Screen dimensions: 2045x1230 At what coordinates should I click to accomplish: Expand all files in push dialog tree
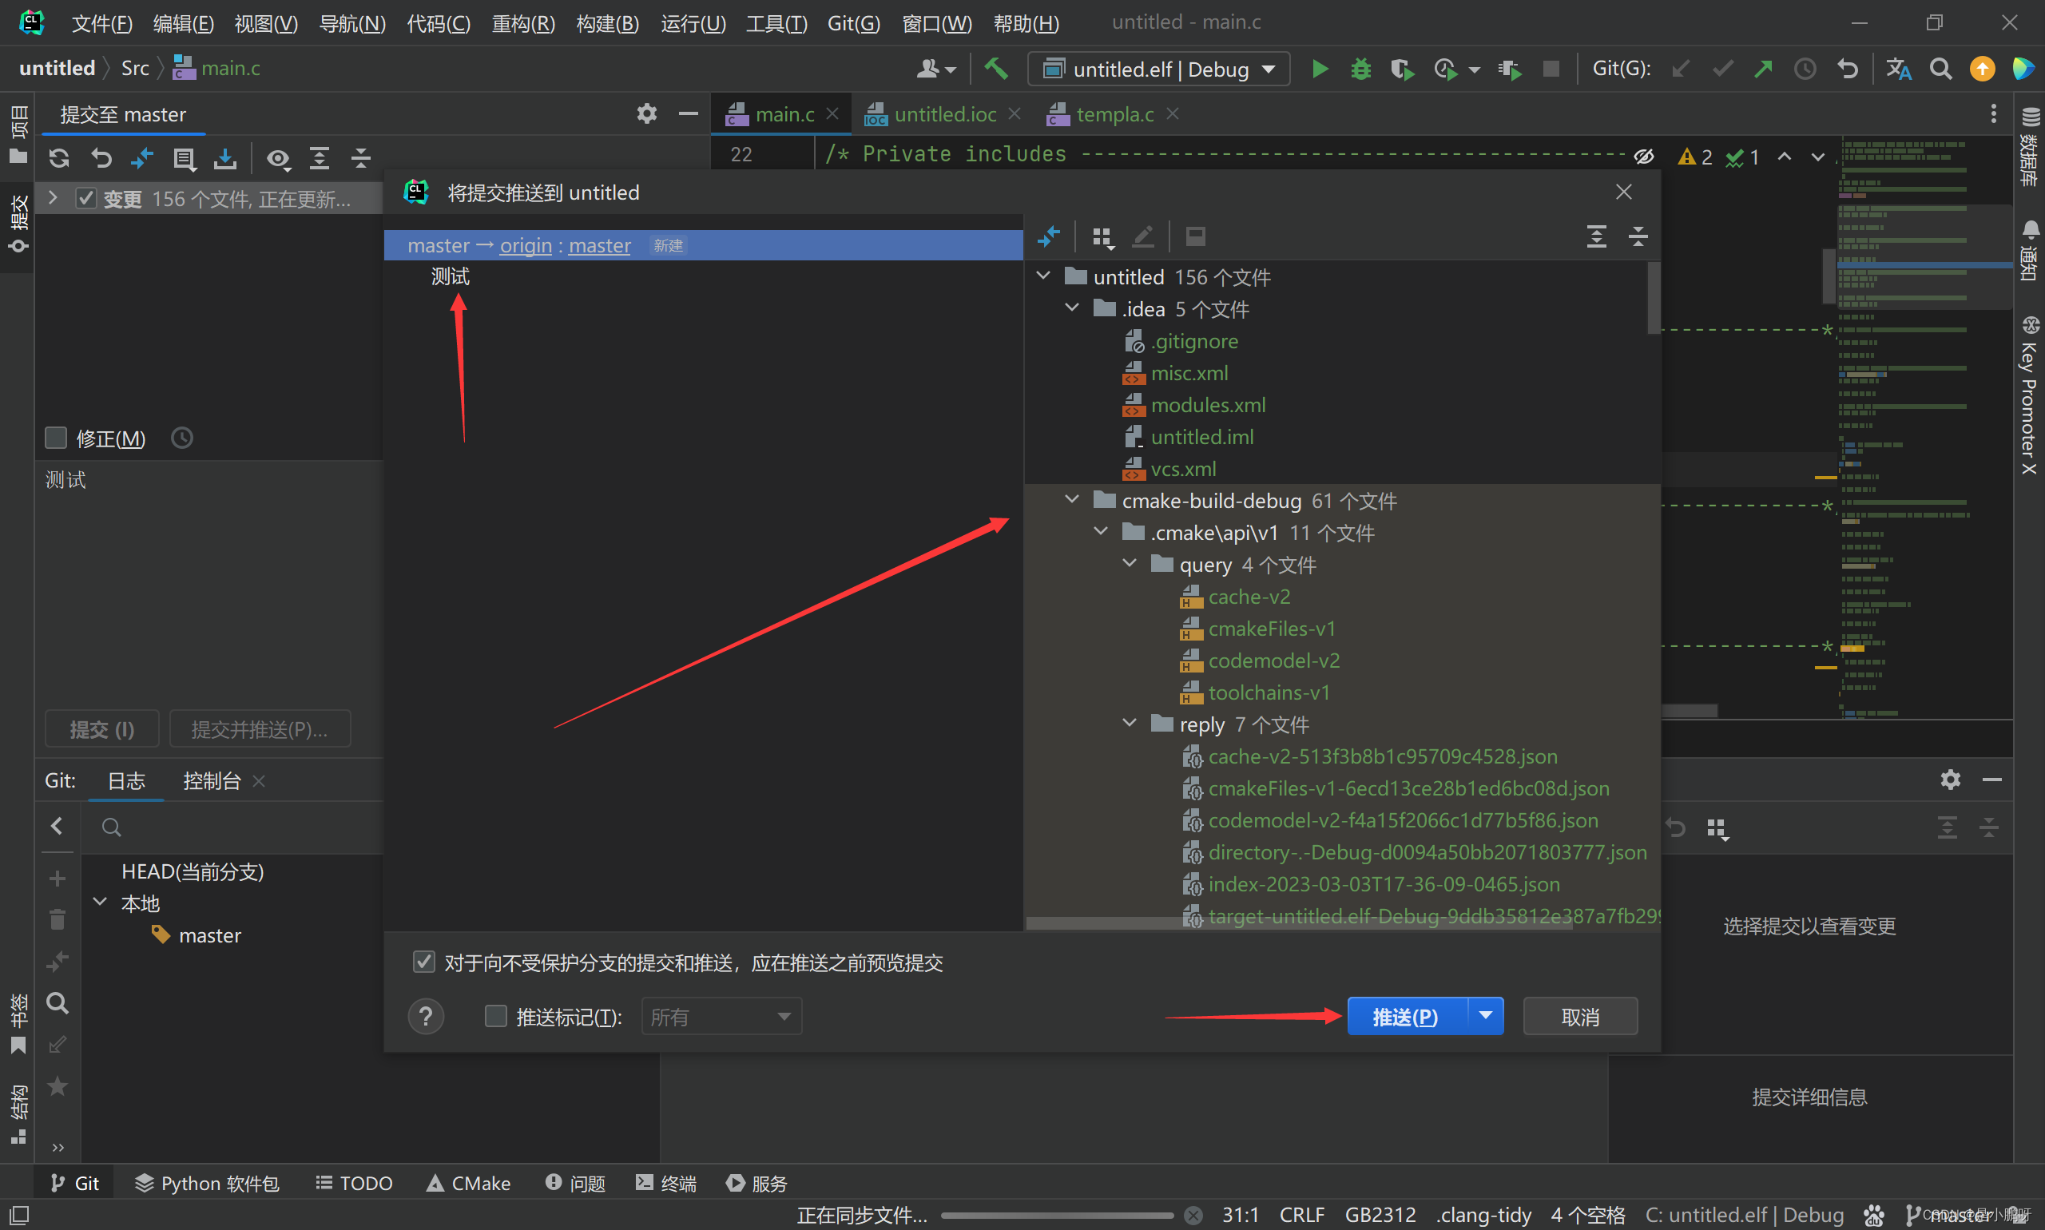pos(1597,237)
